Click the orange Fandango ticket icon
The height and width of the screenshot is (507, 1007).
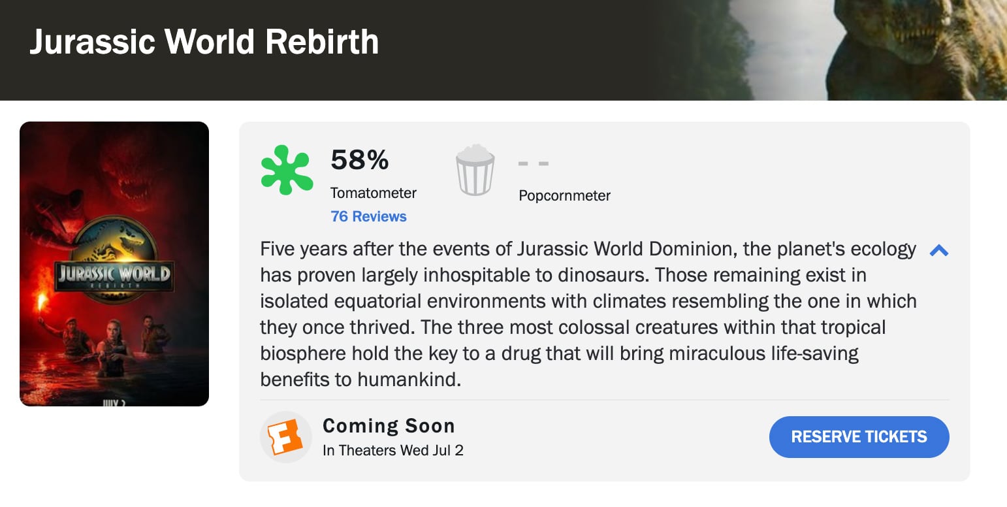[x=286, y=436]
